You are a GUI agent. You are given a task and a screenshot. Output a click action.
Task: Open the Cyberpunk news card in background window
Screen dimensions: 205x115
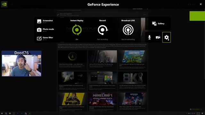point(72,102)
